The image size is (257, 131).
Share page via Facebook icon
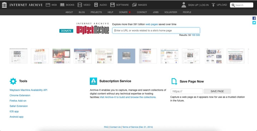tap(254, 18)
